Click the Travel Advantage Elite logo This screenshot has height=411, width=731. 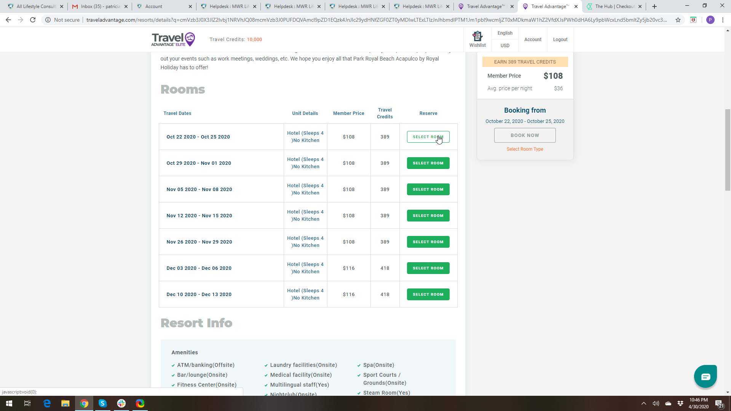(173, 39)
